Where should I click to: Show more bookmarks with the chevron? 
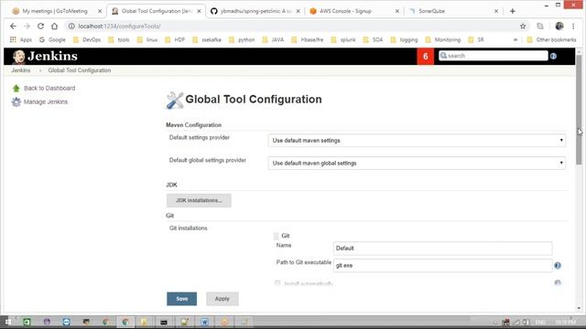click(515, 39)
